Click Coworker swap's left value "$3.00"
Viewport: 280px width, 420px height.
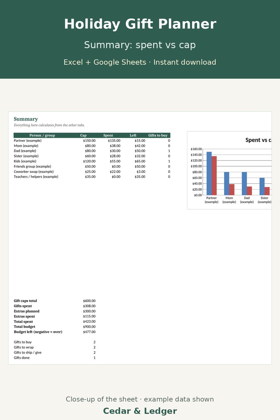pos(141,171)
